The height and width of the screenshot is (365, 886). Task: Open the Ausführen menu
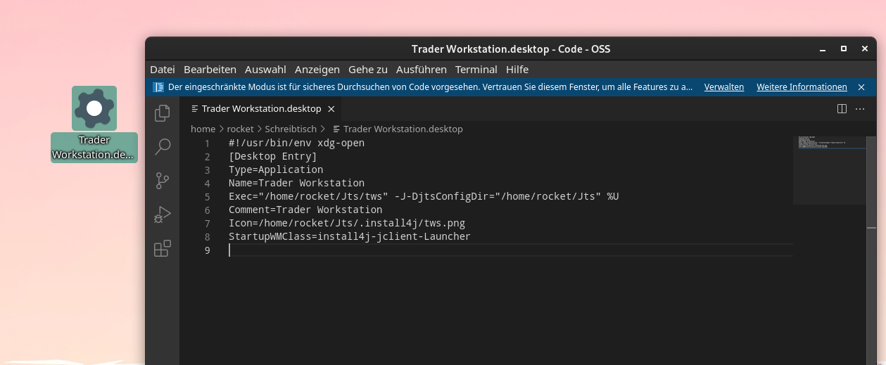[x=422, y=70]
